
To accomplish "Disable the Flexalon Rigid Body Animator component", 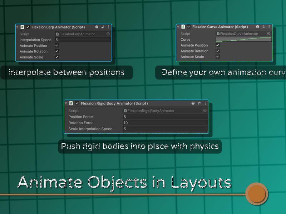I will 77,103.
